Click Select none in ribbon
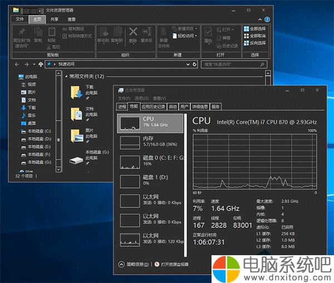The image size is (334, 283). pyautogui.click(x=255, y=36)
